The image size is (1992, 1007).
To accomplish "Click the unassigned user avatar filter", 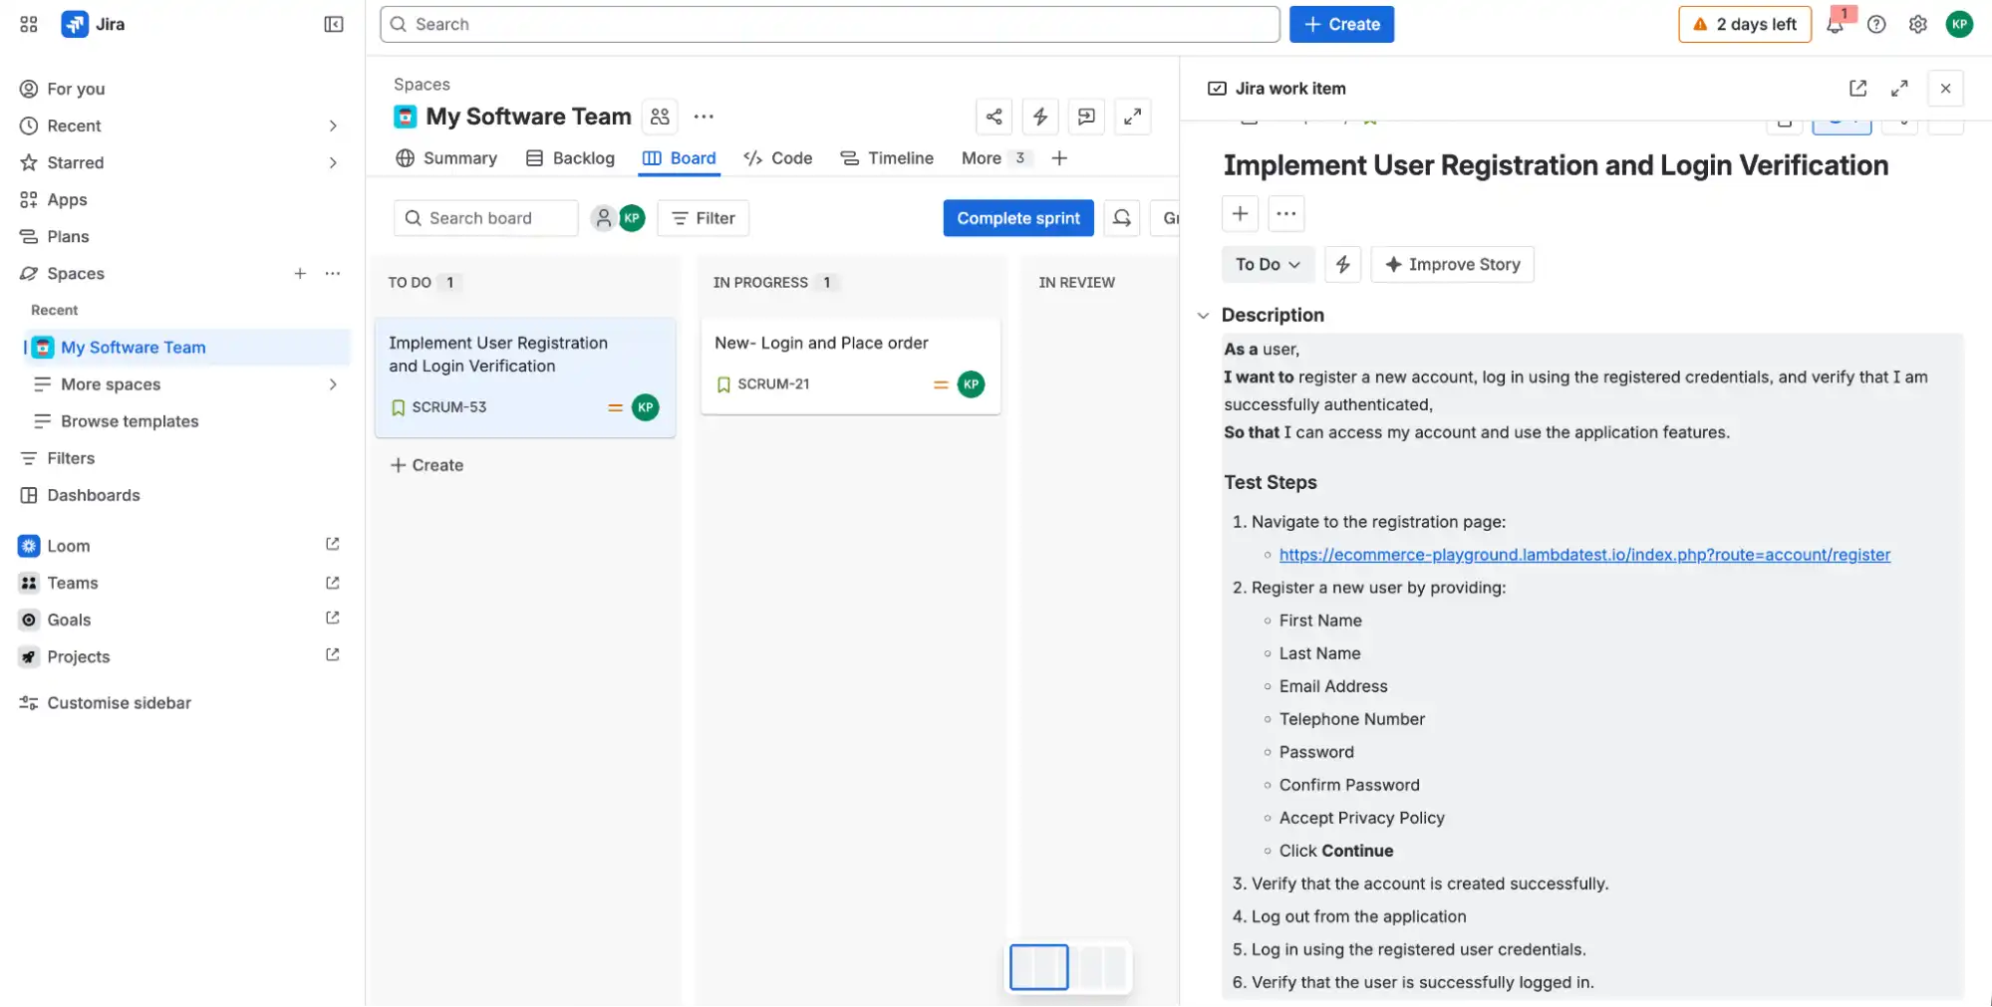I will pyautogui.click(x=603, y=218).
